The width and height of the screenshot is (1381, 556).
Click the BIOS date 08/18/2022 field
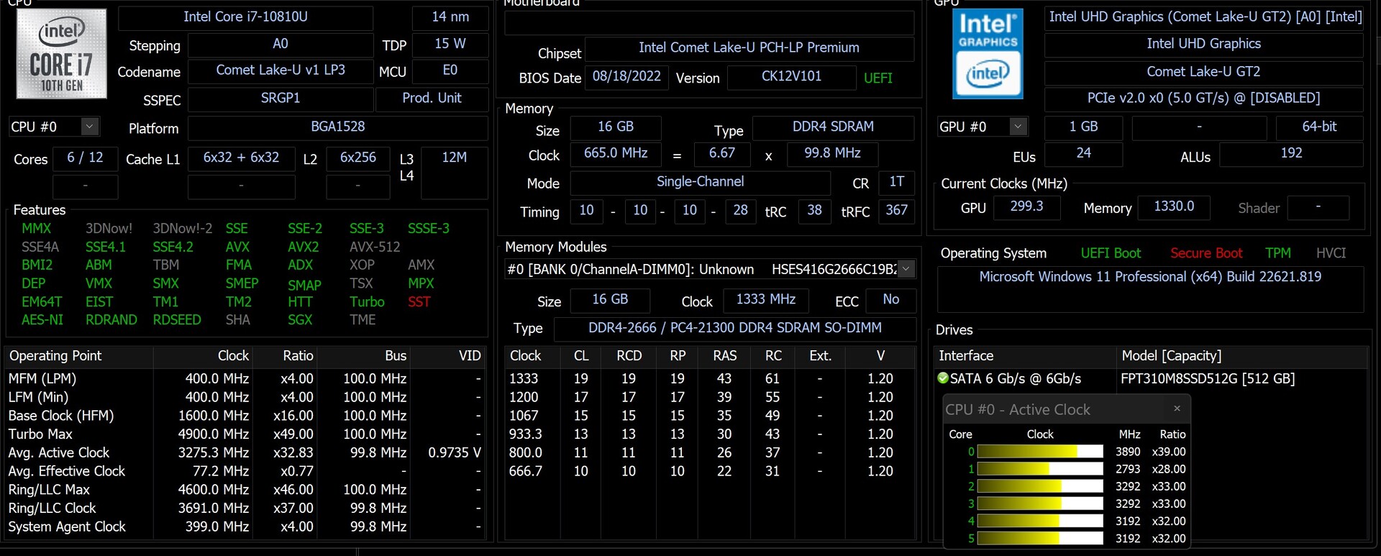(x=626, y=77)
